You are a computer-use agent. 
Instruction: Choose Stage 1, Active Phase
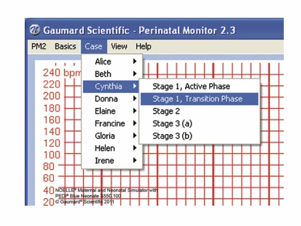click(199, 87)
